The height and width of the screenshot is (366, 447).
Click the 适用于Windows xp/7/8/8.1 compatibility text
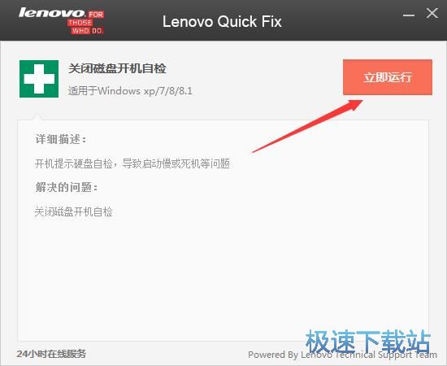click(130, 91)
